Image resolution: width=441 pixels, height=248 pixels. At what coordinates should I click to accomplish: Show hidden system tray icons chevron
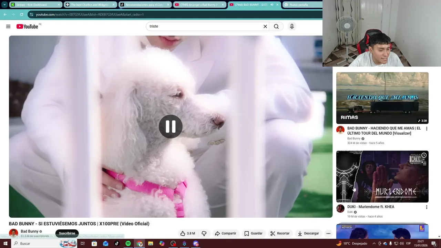tap(374, 244)
